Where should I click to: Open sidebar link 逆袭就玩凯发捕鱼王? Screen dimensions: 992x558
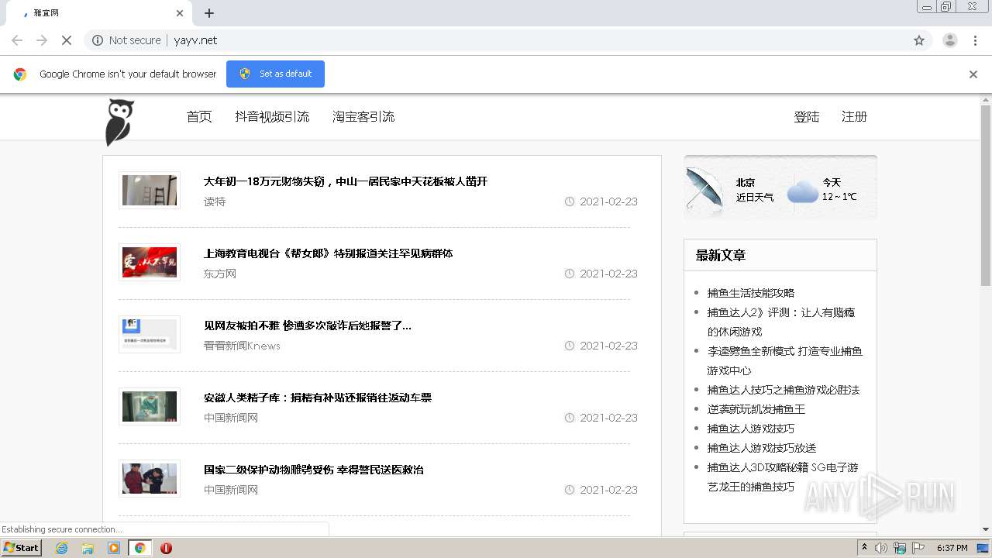(756, 409)
